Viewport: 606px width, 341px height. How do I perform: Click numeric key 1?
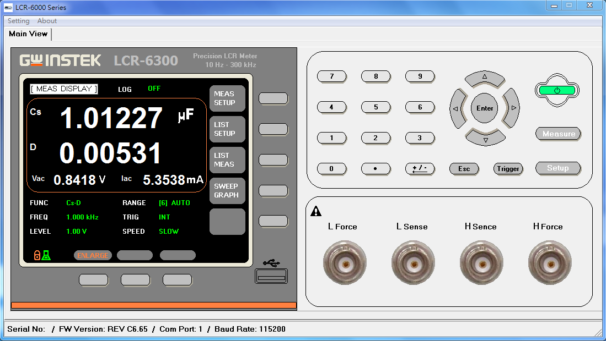(x=331, y=138)
